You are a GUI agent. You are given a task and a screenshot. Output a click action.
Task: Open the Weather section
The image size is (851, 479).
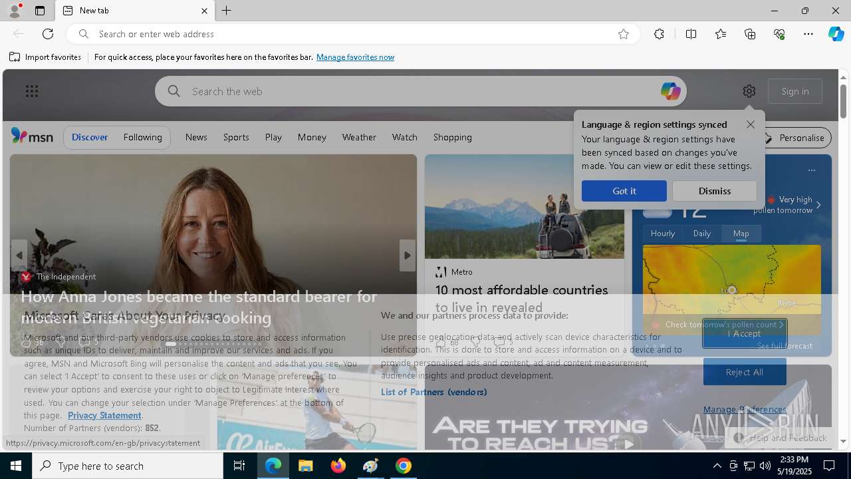tap(359, 137)
